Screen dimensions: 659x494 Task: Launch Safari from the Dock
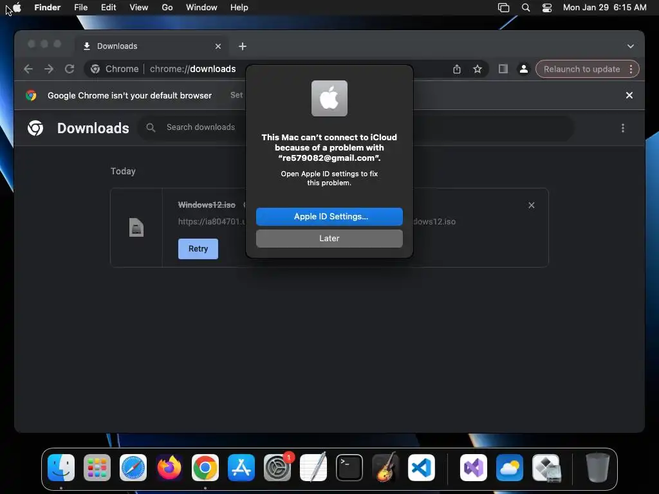tap(133, 468)
